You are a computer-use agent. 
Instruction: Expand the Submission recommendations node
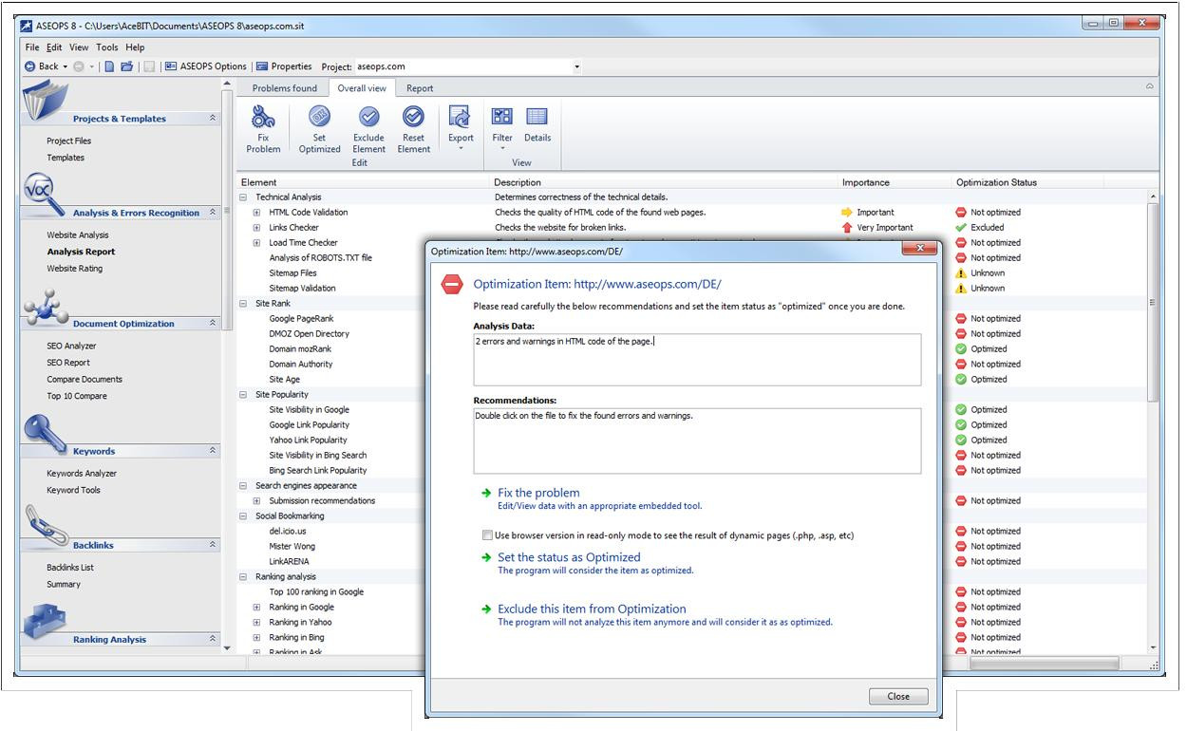click(256, 501)
